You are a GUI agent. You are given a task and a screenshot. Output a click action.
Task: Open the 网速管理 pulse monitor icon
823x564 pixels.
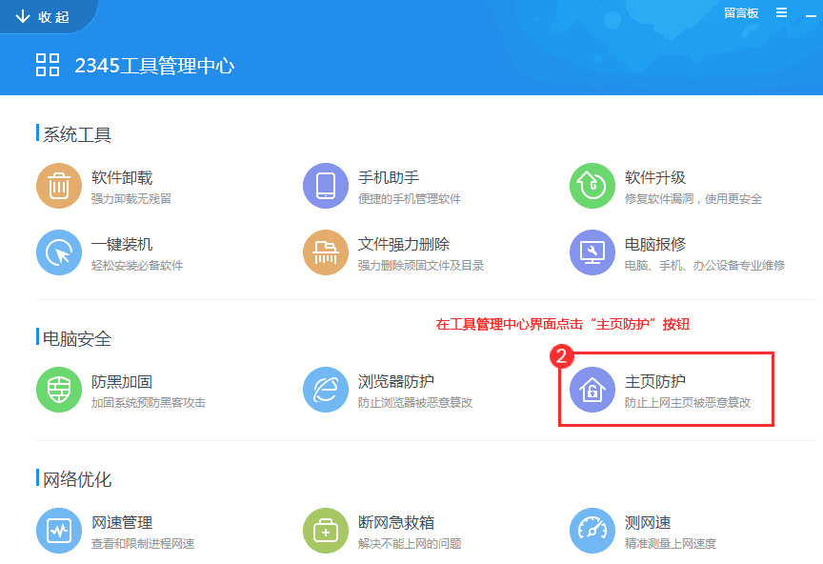pos(59,531)
